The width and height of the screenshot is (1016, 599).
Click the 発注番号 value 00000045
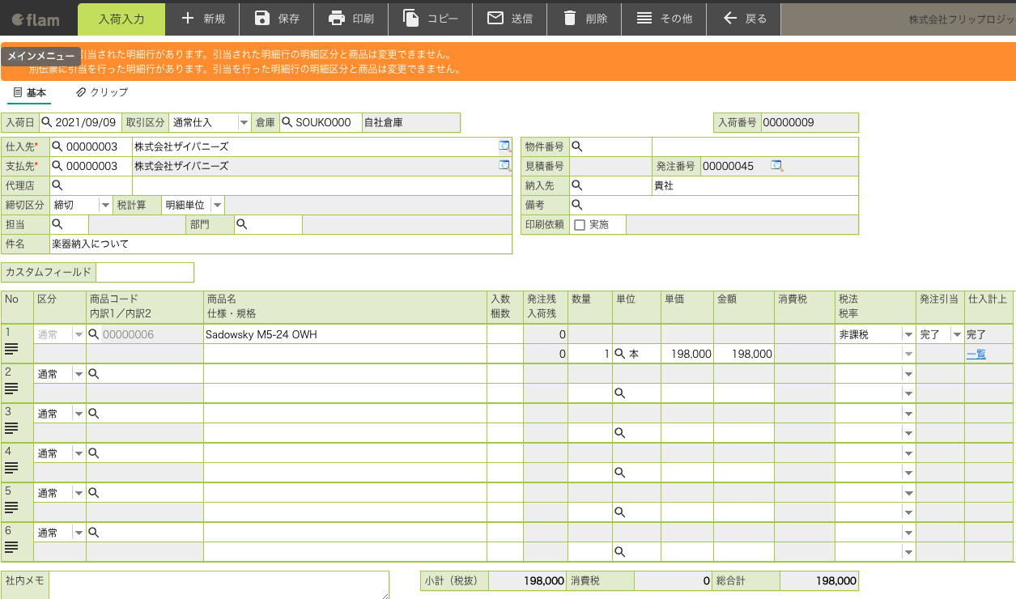pos(728,166)
